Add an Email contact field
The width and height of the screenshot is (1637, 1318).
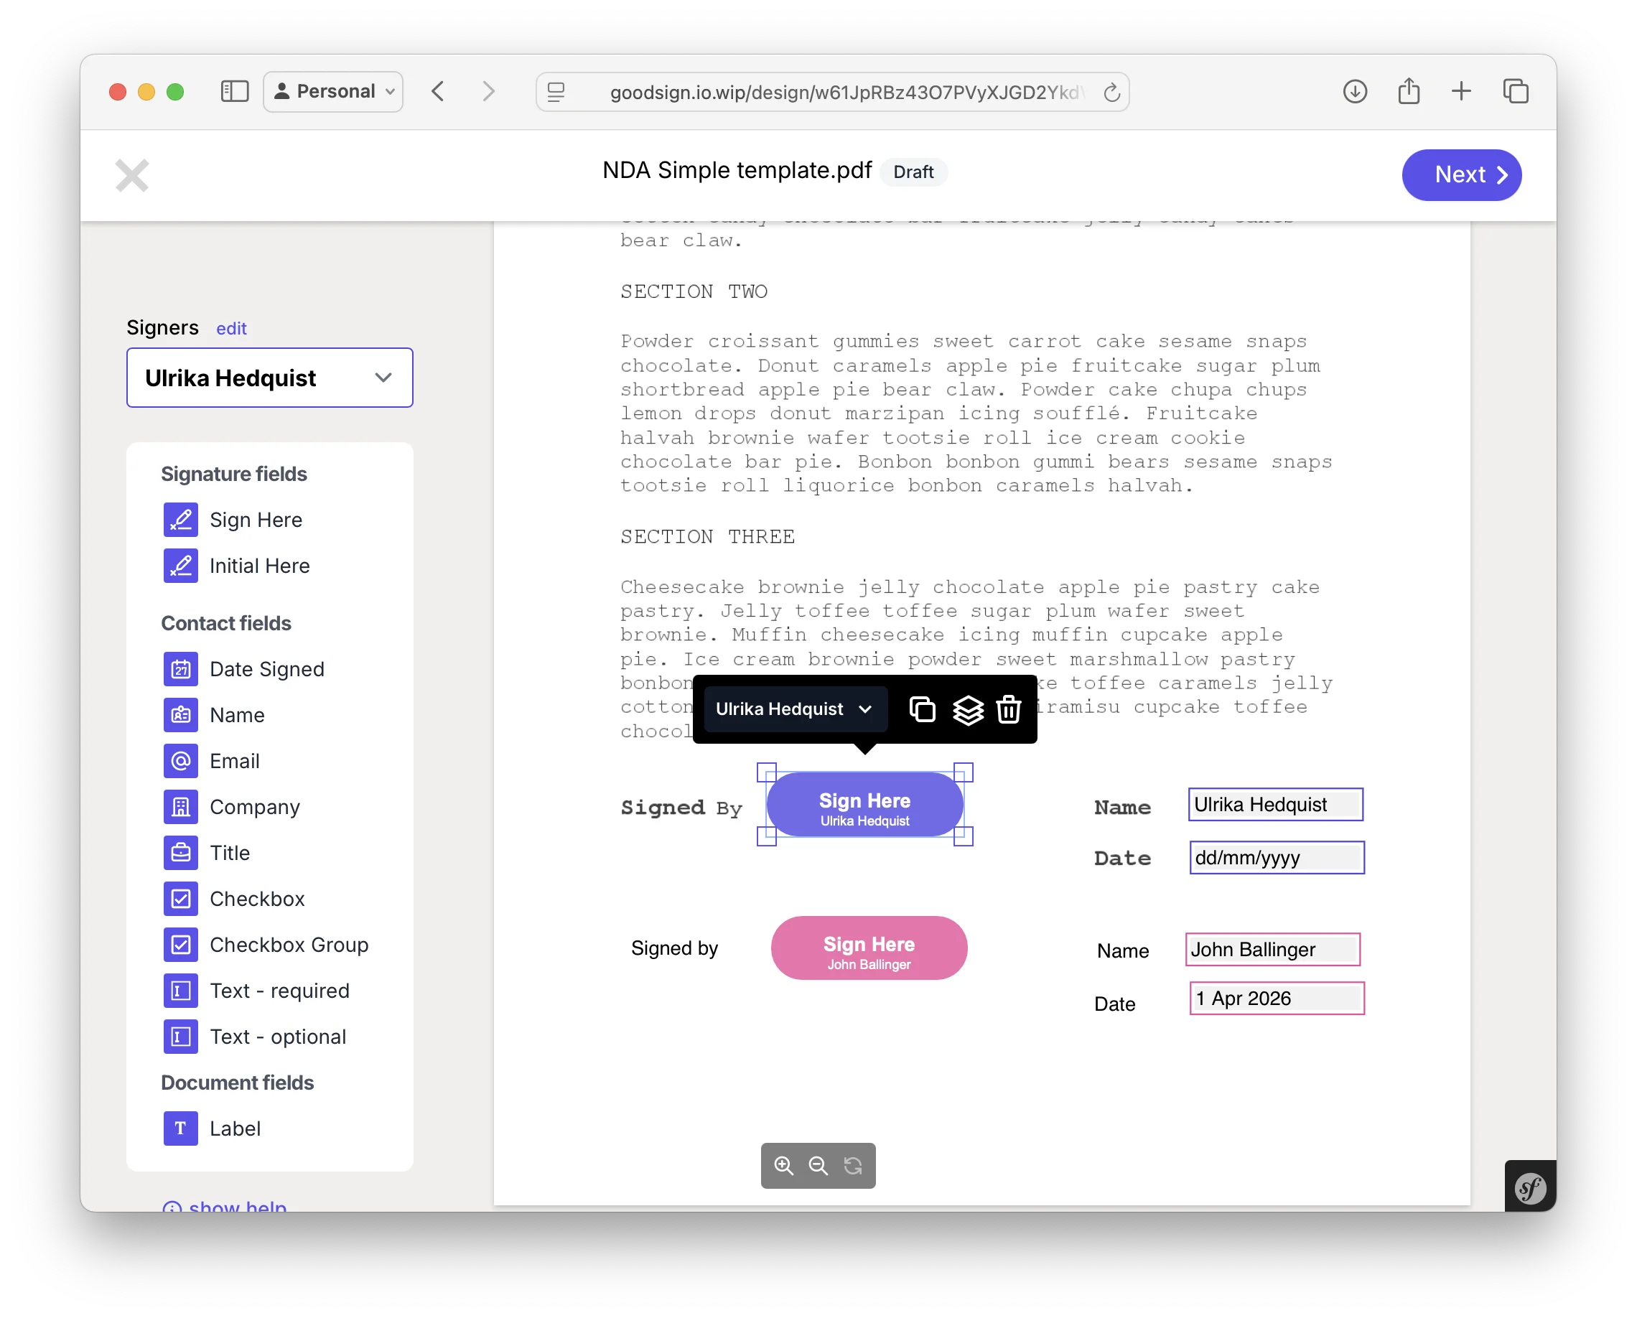point(234,761)
